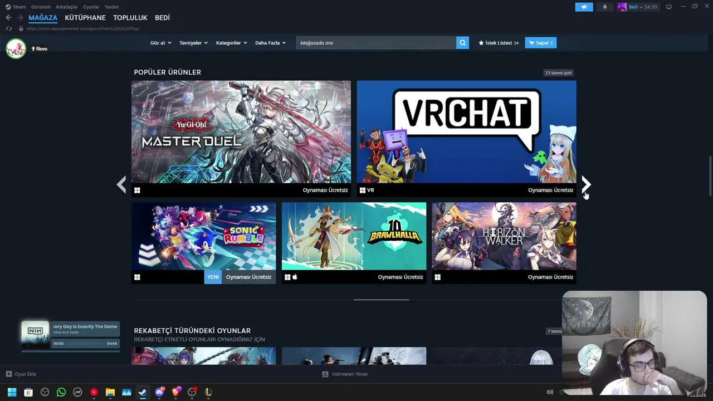Screen dimensions: 713x401
Task: Open the Steam menu
Action: 19,7
